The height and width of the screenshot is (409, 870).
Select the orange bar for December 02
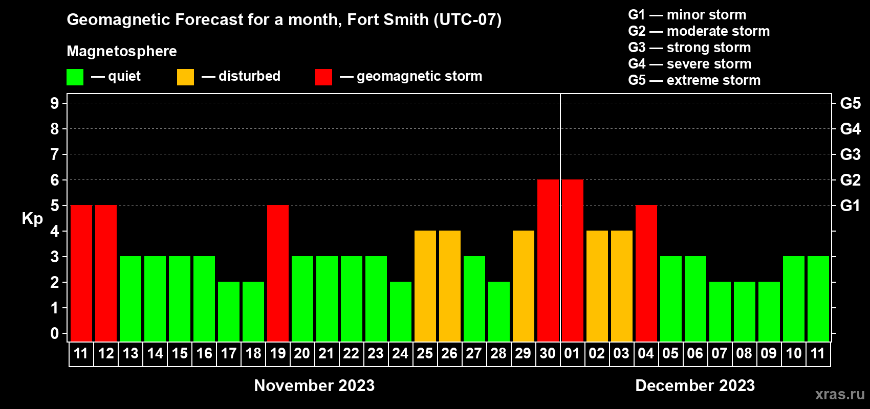(x=597, y=286)
